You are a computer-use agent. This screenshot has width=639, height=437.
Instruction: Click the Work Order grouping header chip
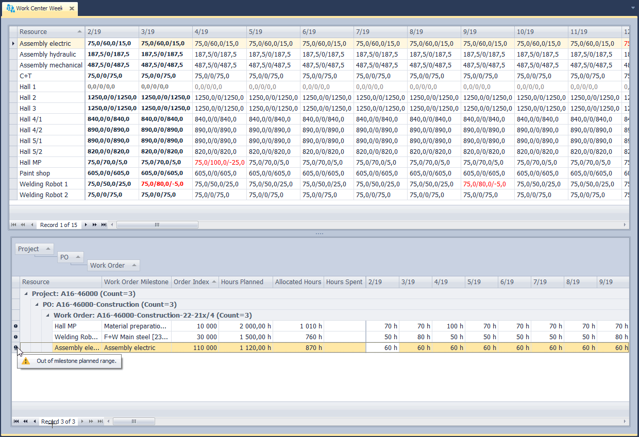pos(113,266)
